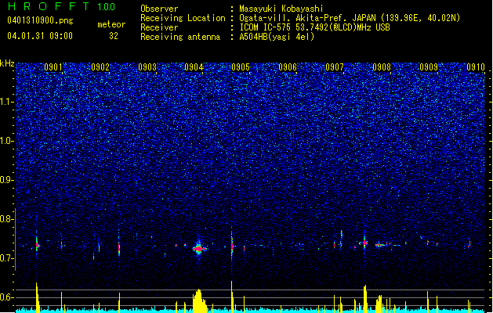The height and width of the screenshot is (313, 493).
Task: Click the 0902 time marker
Action: click(100, 67)
